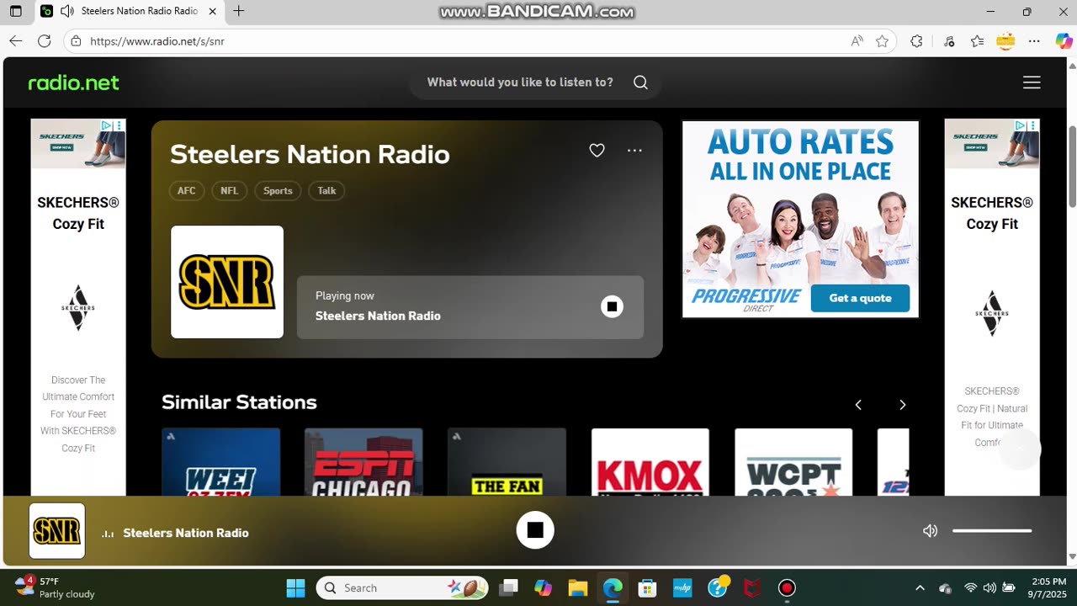Click the SNR logo in station card
1077x606 pixels.
pyautogui.click(x=227, y=282)
